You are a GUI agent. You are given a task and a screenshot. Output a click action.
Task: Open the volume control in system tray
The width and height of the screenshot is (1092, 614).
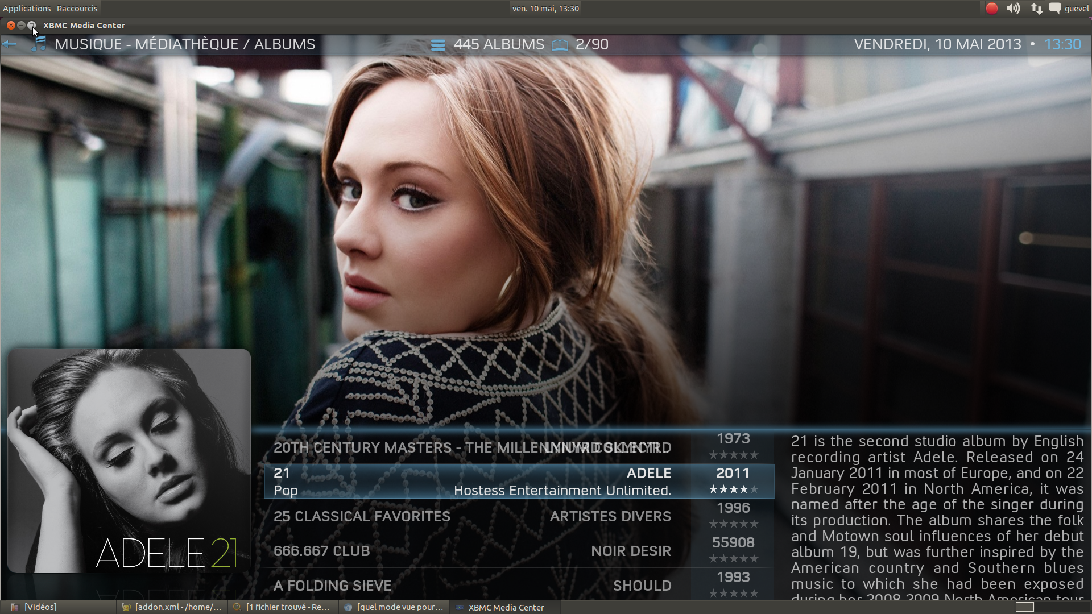pos(1014,8)
